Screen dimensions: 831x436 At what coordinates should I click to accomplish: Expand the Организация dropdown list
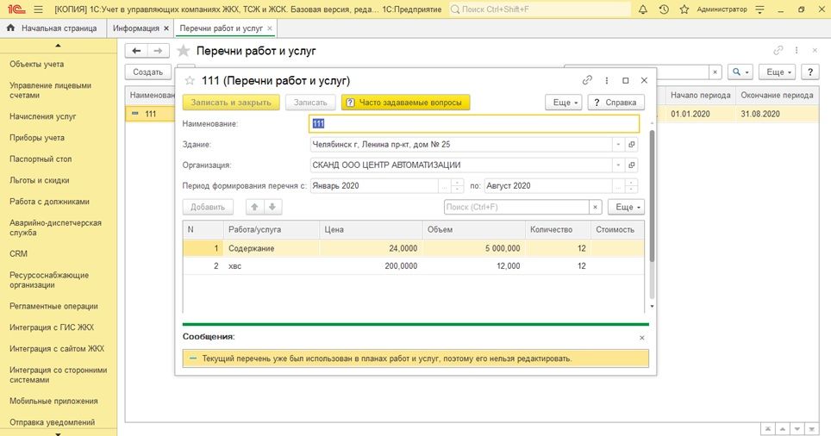(x=618, y=165)
